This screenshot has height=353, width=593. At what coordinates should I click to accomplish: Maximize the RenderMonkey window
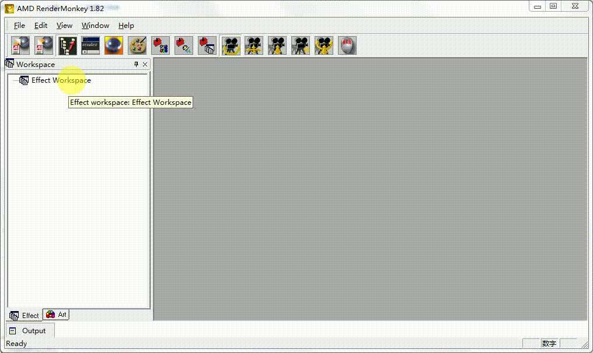[x=553, y=6]
